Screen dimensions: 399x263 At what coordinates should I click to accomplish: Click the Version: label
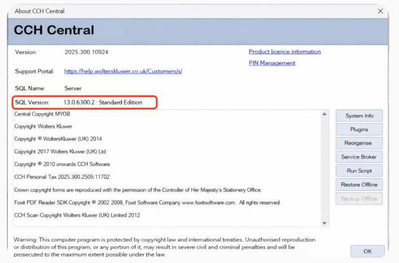coord(26,52)
